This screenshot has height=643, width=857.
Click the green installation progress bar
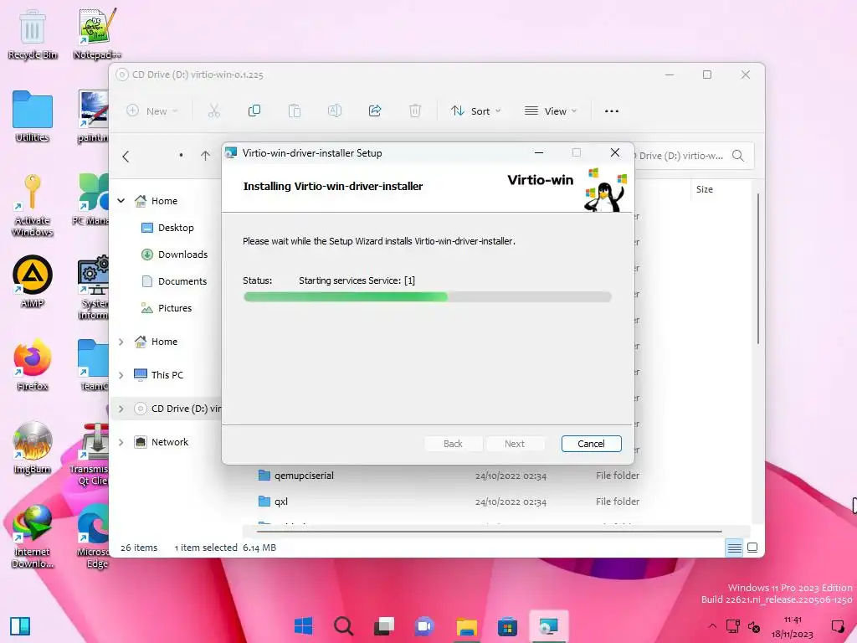tap(427, 297)
